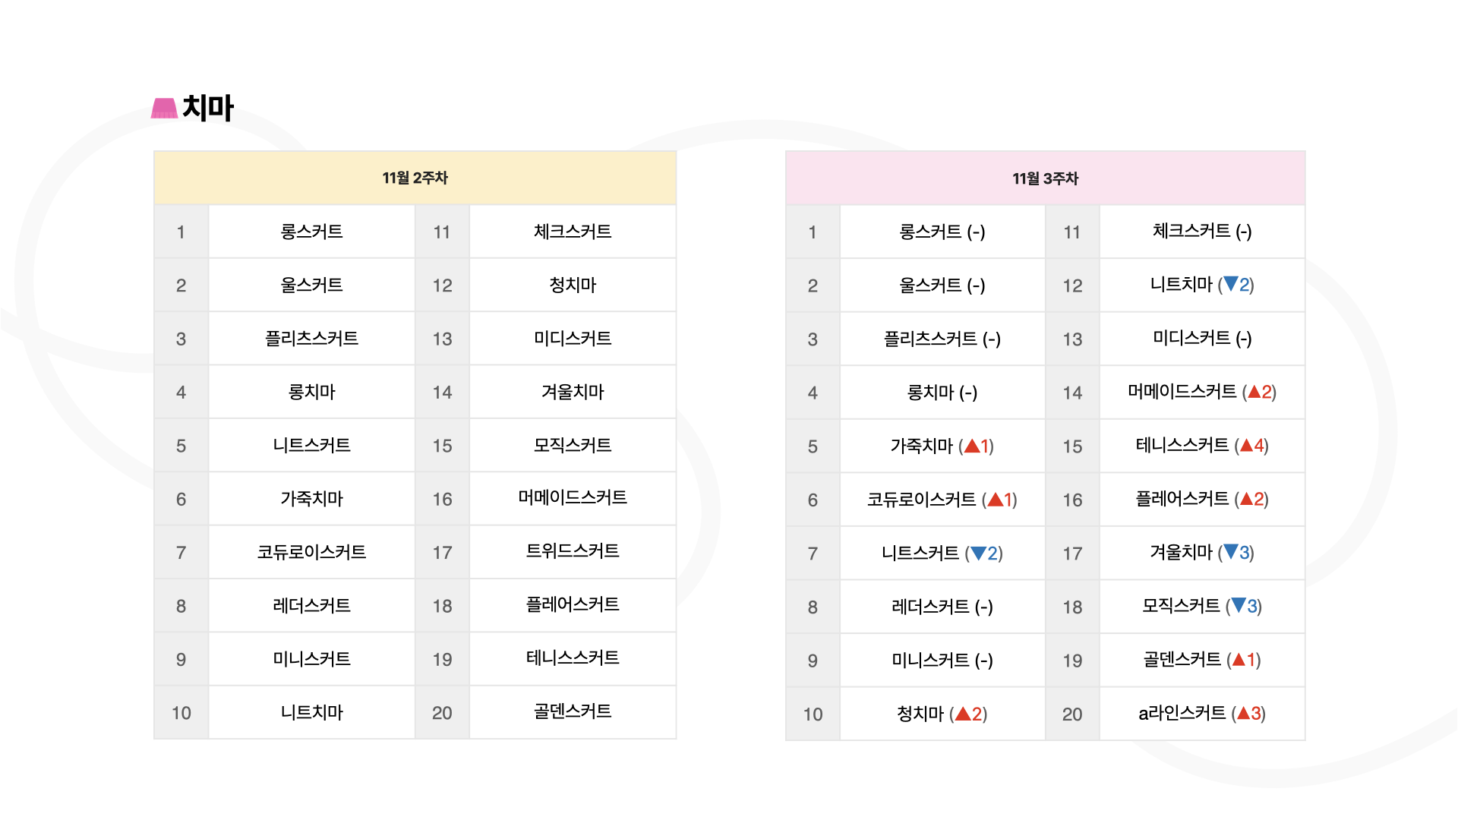Click the red up arrow after 골덴스커트

(1239, 659)
